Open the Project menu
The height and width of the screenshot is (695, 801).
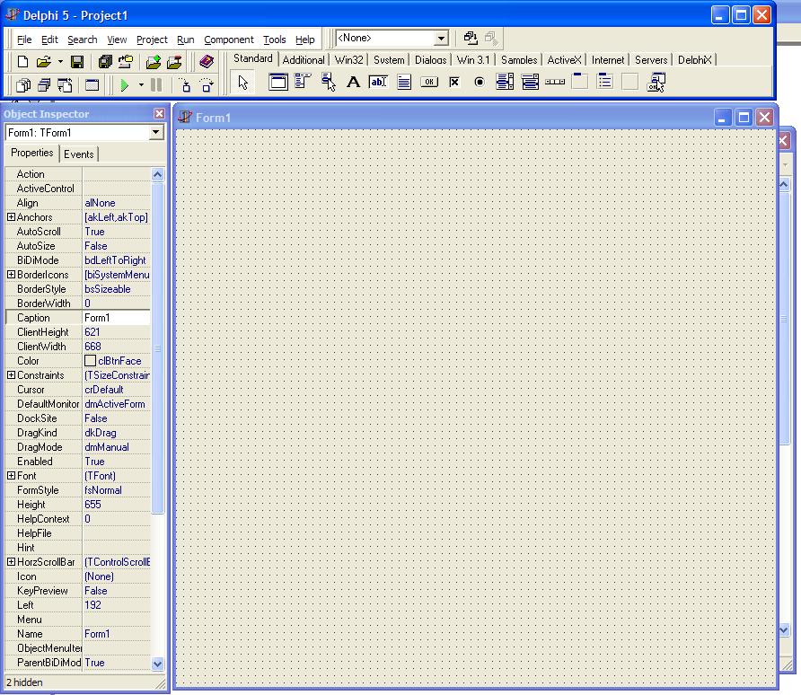[x=152, y=40]
